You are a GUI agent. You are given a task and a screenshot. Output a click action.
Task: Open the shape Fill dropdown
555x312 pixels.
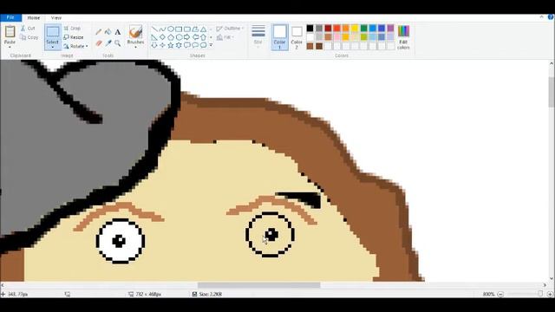pos(225,37)
